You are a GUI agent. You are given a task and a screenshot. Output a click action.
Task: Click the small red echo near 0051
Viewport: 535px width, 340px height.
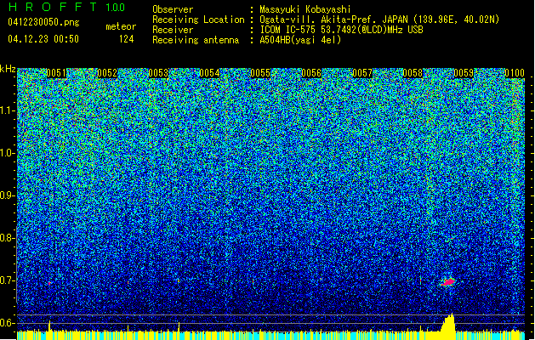coord(49,283)
